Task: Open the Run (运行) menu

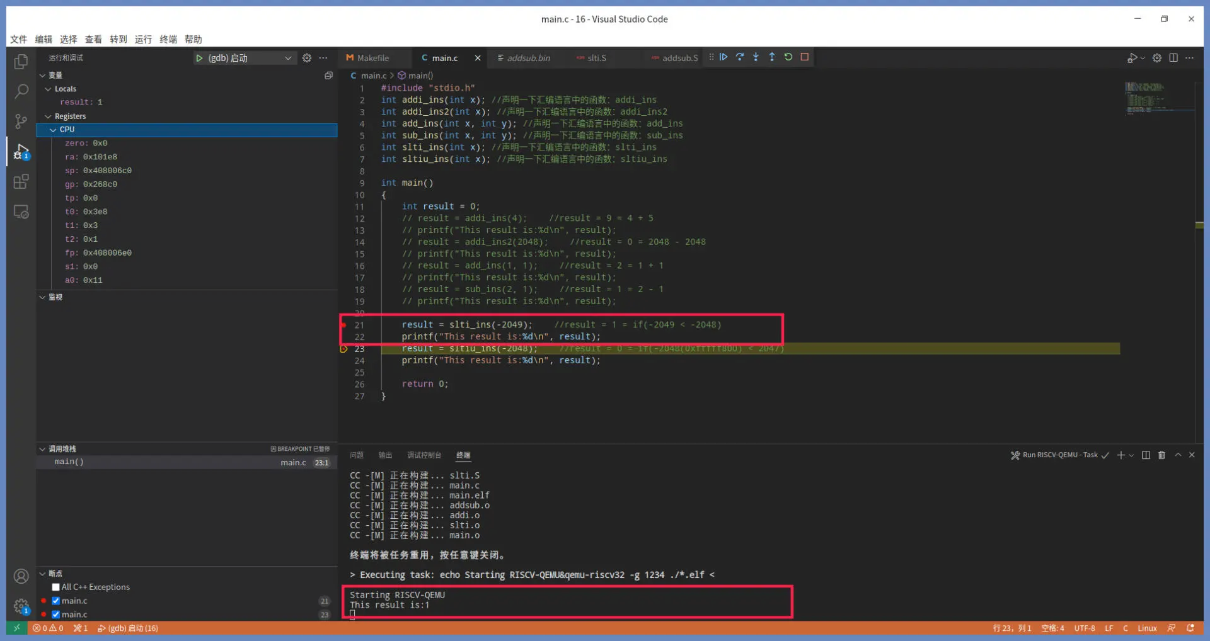Action: tap(144, 39)
